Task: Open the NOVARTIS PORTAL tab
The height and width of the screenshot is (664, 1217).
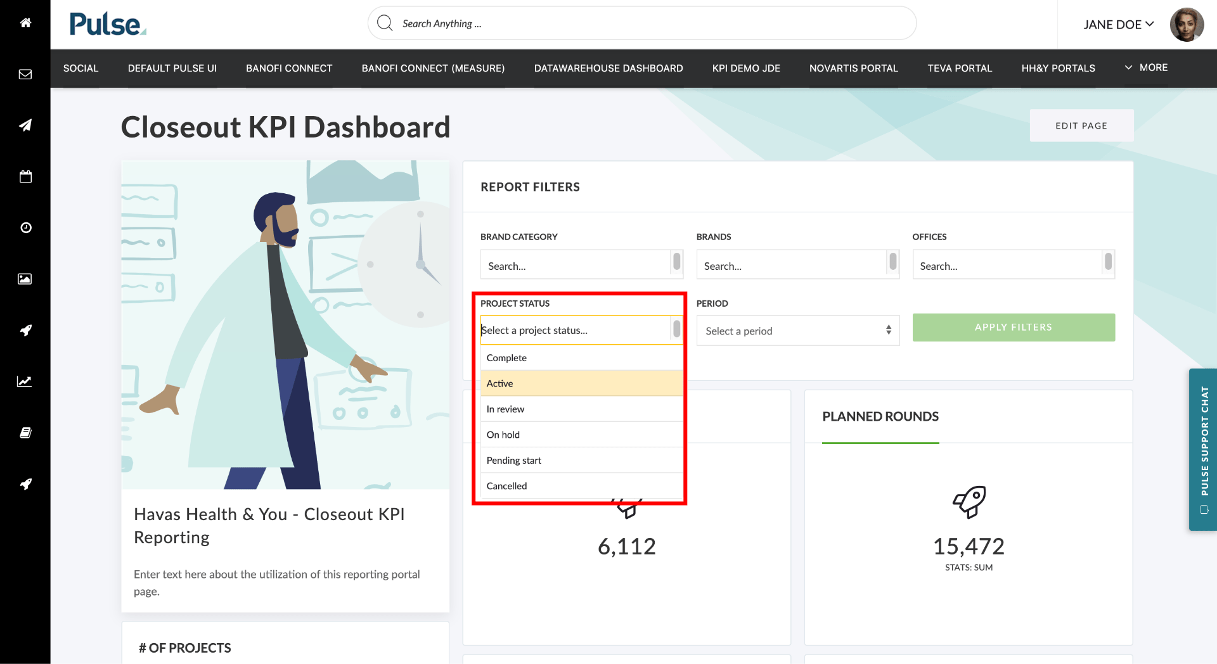Action: tap(854, 68)
